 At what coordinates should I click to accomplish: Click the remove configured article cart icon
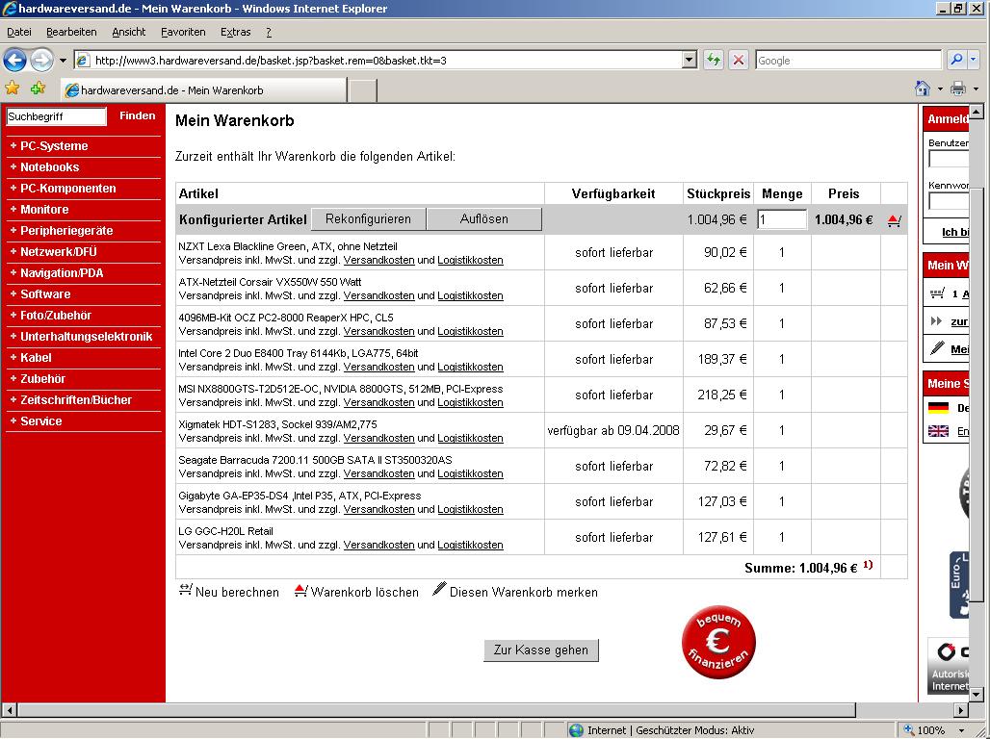[894, 220]
